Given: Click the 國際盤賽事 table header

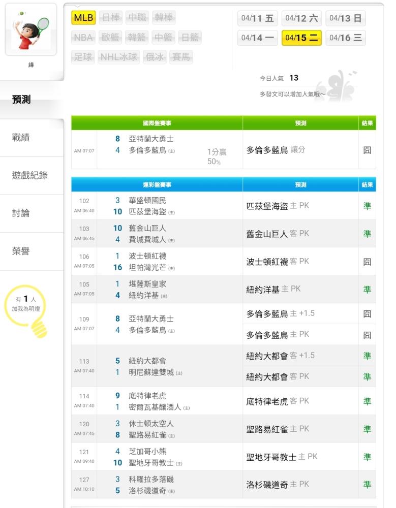Looking at the screenshot, I should point(157,123).
